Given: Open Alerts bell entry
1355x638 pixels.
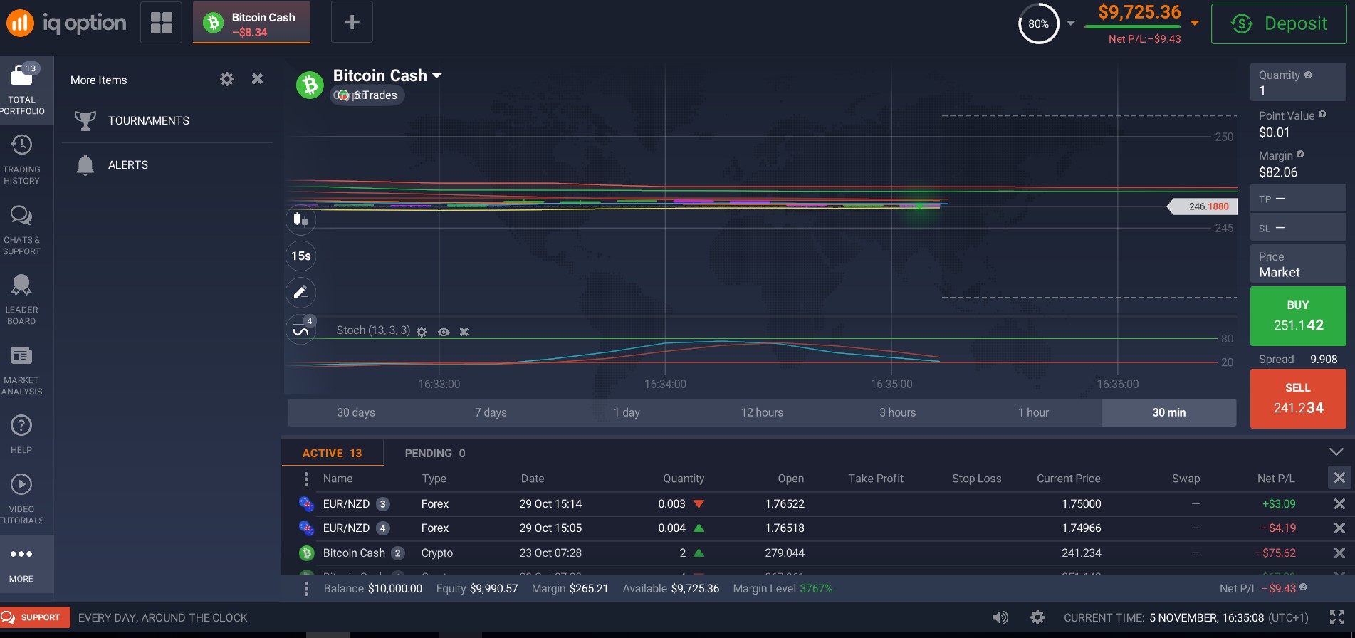Looking at the screenshot, I should tap(167, 165).
